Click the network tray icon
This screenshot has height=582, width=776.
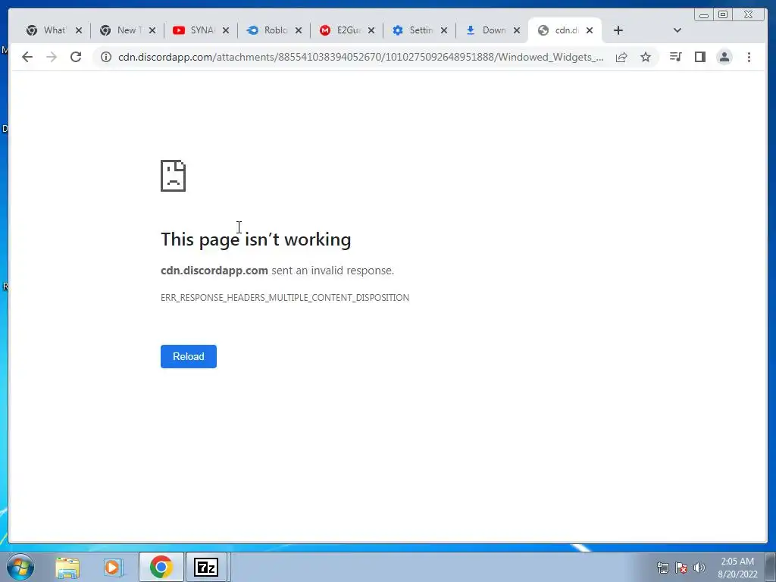click(662, 568)
